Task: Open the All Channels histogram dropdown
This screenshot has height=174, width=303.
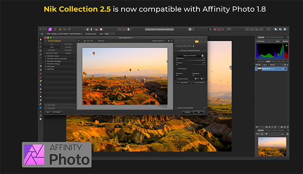Action: 263,41
